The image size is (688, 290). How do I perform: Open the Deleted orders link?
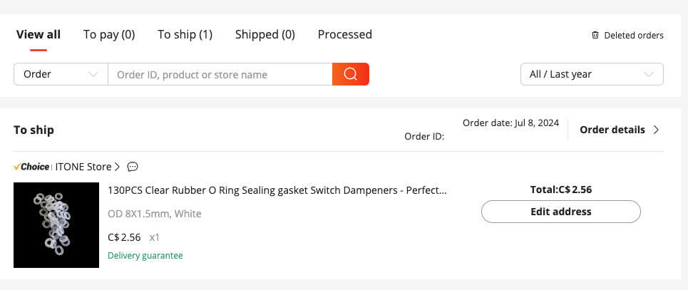633,35
